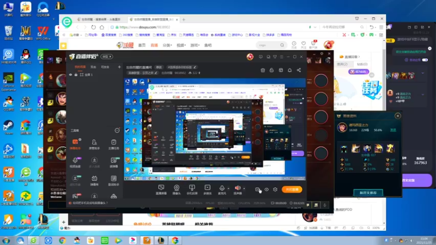Image resolution: width=436 pixels, height=245 pixels.
Task: Toggle visibility eye of 全屏1 source
Action: [71, 75]
